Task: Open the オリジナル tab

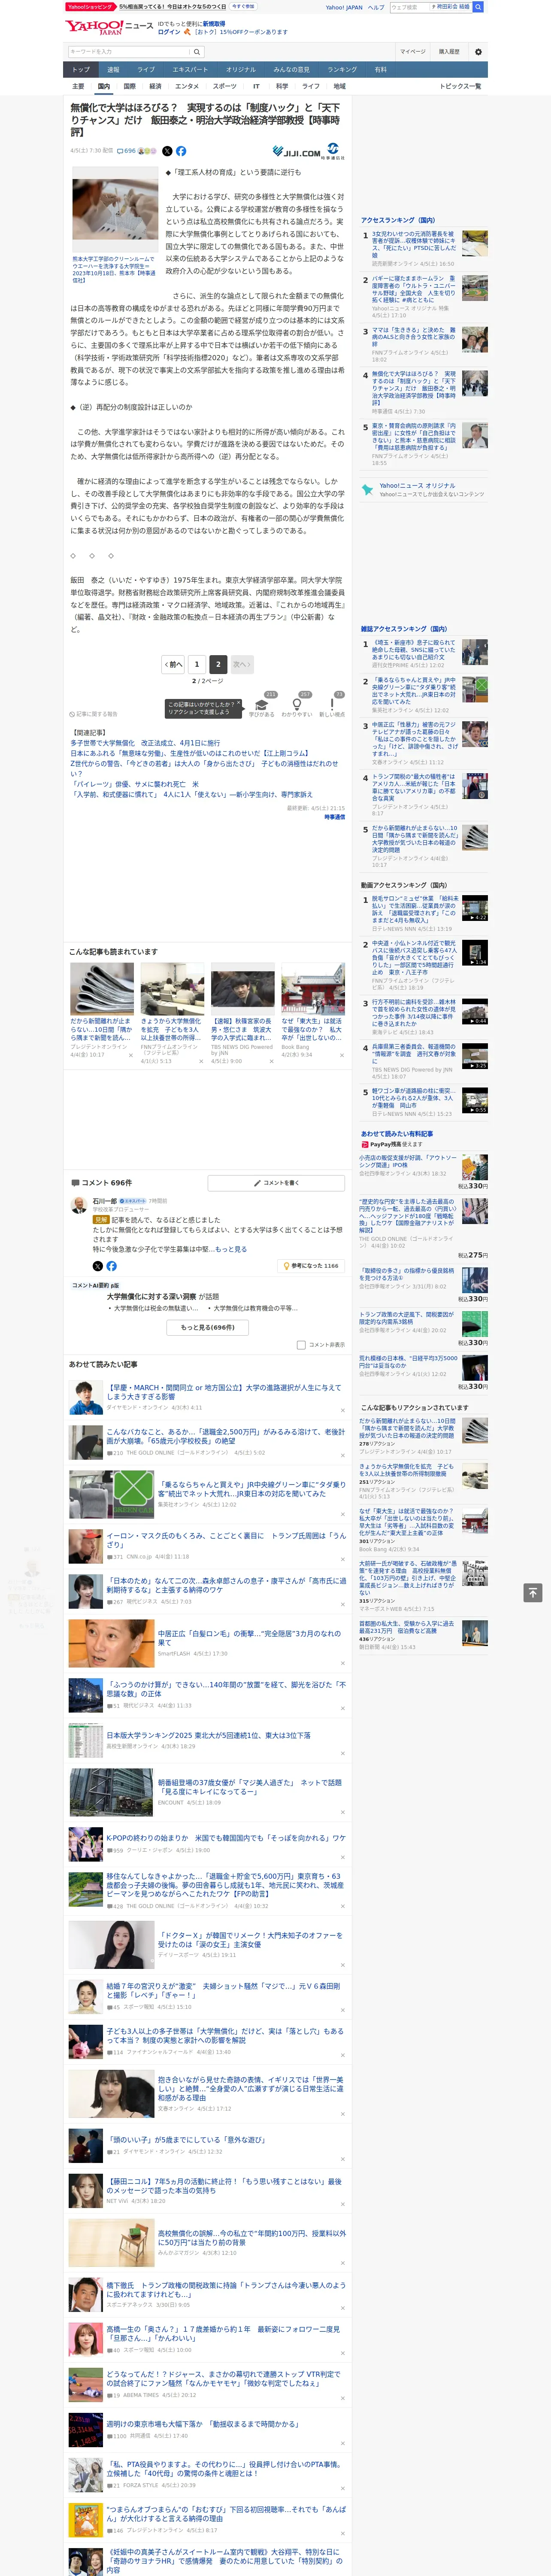Action: pyautogui.click(x=241, y=70)
